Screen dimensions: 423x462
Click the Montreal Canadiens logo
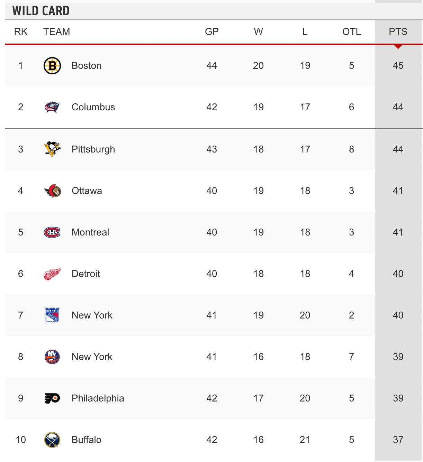click(x=52, y=232)
